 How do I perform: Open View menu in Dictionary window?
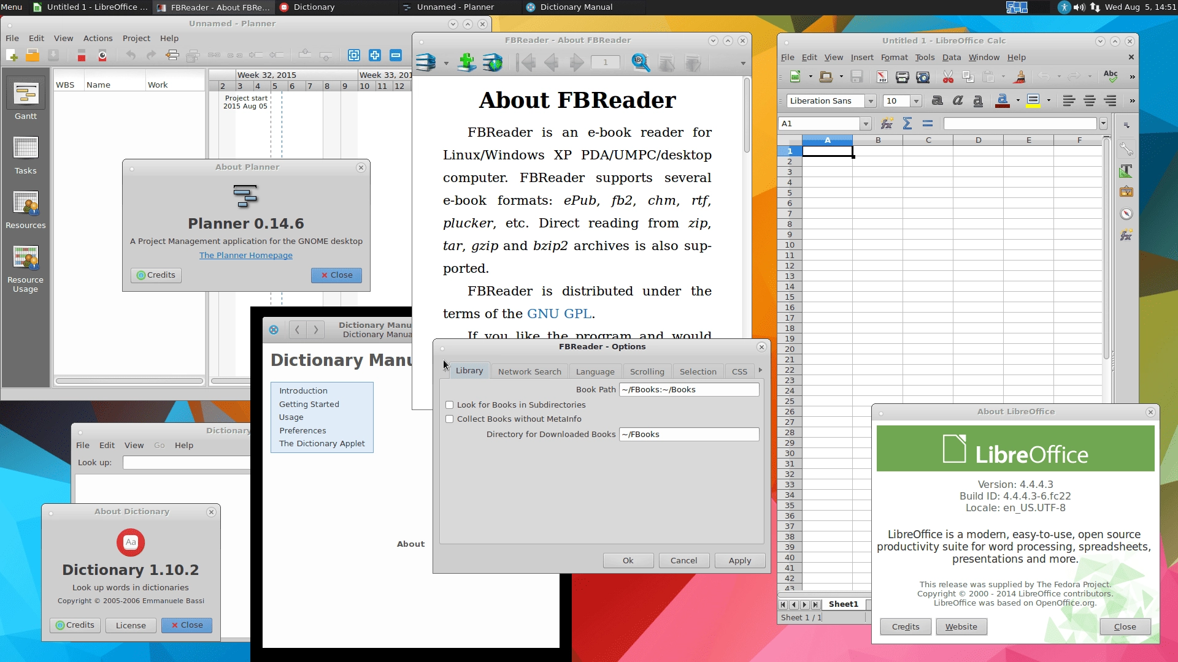[x=134, y=446]
